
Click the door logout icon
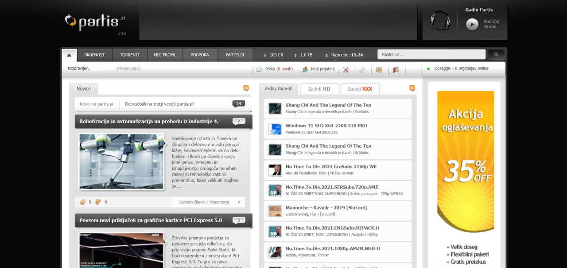[396, 69]
